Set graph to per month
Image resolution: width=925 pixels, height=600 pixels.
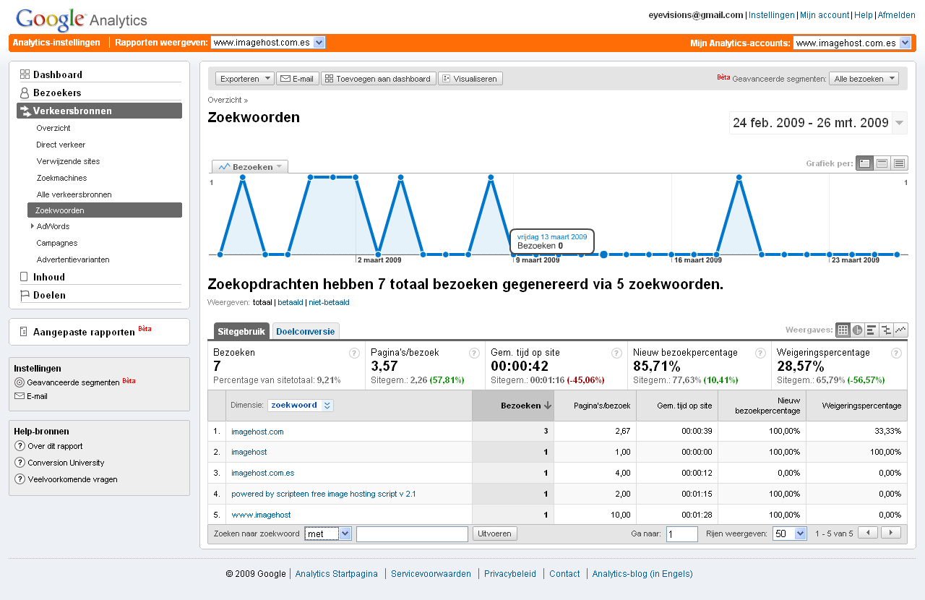coord(899,163)
